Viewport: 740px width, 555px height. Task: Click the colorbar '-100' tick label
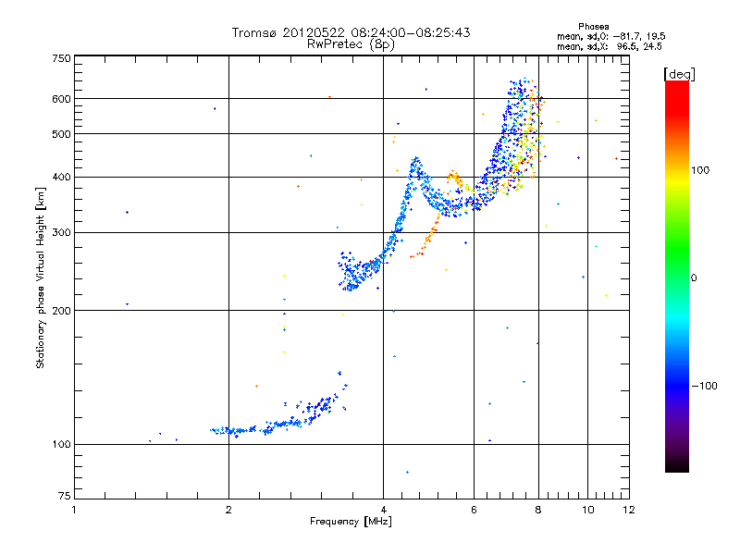coord(704,386)
